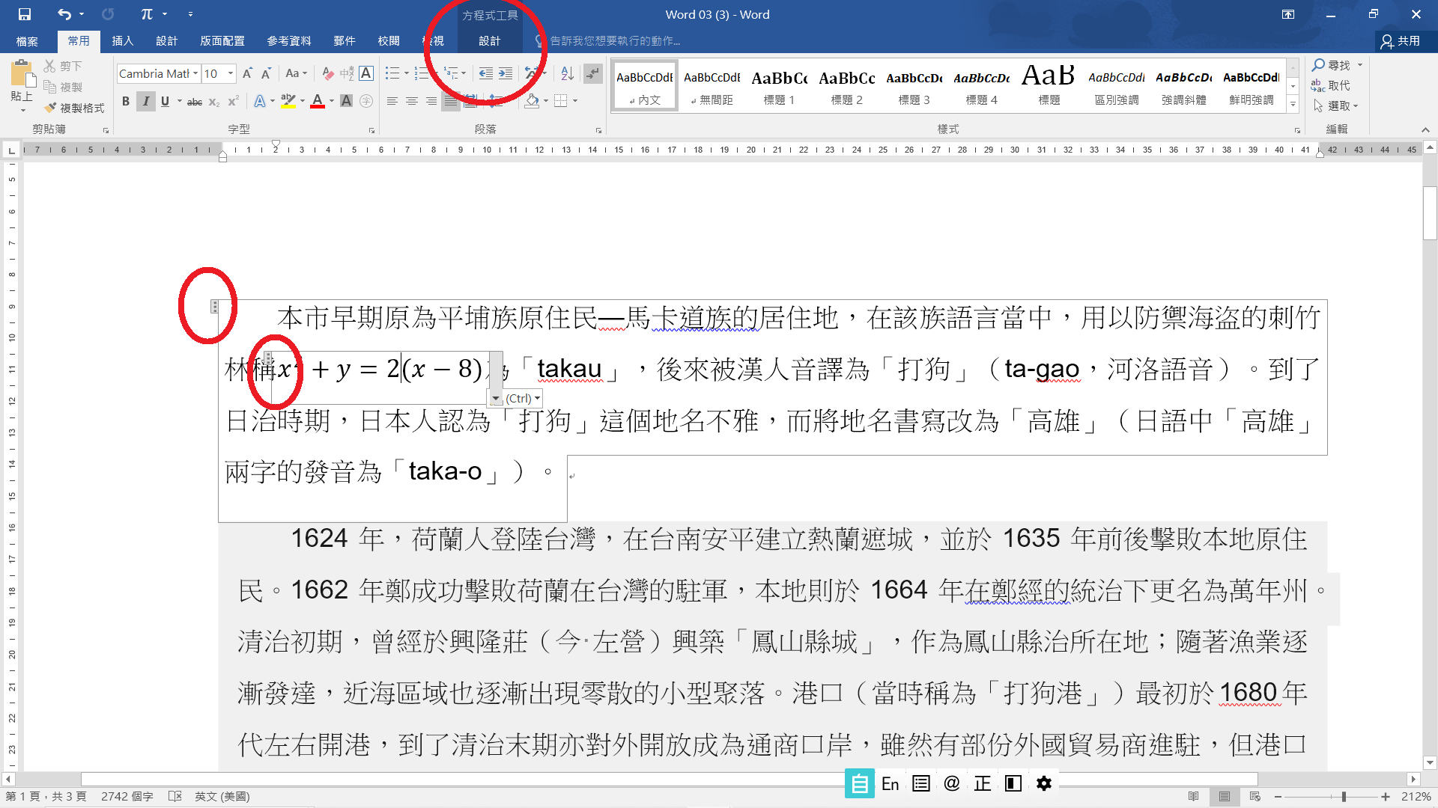Toggle the active Italic button

[x=145, y=102]
